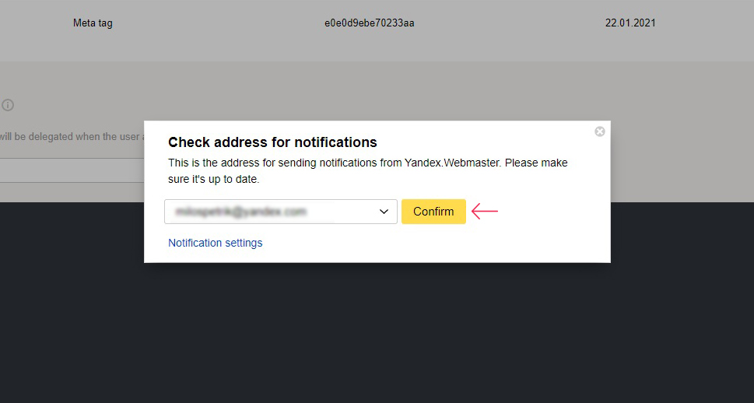
Task: Close the notifications dialog with X icon
Action: [x=600, y=131]
